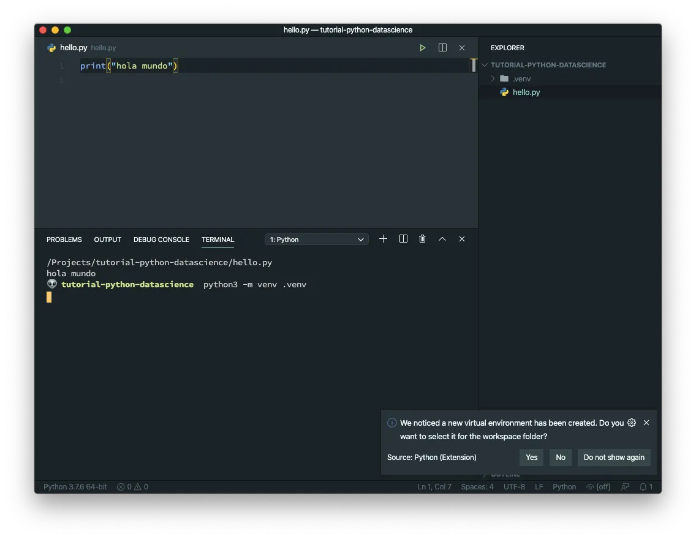Click the .venv folder icon
The image size is (696, 539).
pos(504,78)
